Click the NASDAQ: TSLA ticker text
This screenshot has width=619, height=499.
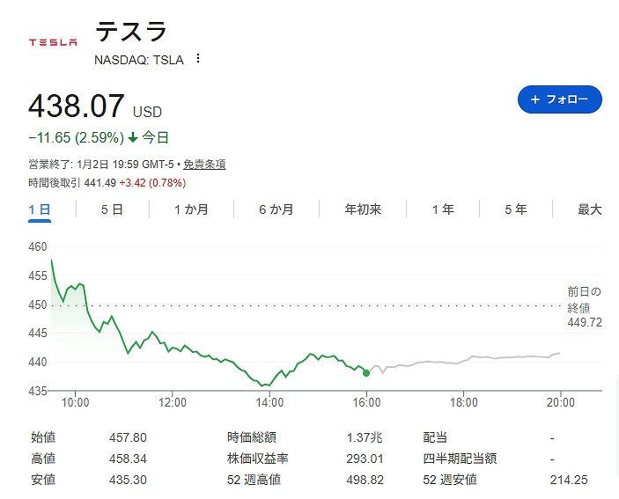pos(139,60)
